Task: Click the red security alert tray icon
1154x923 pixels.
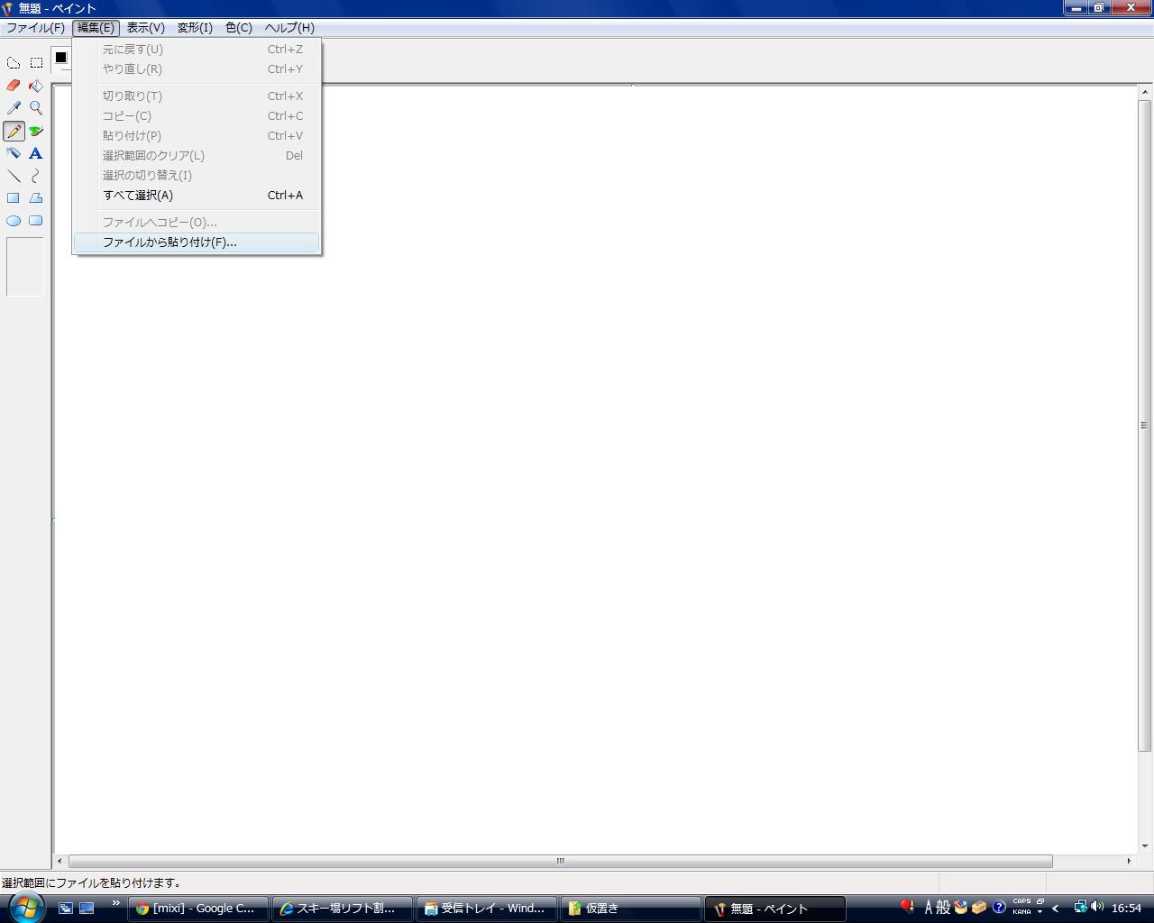Action: click(x=907, y=908)
